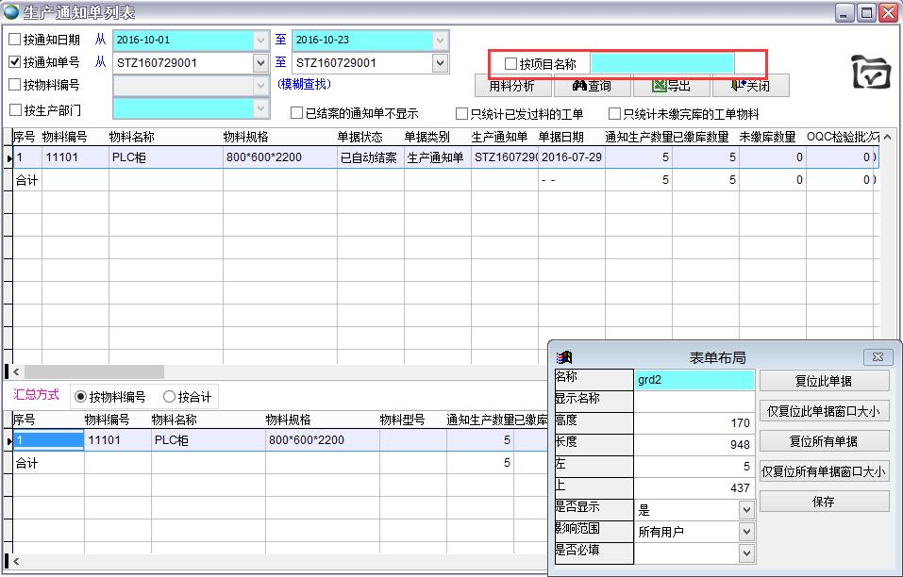Click the cyan 按项目名称 input field

(x=661, y=64)
